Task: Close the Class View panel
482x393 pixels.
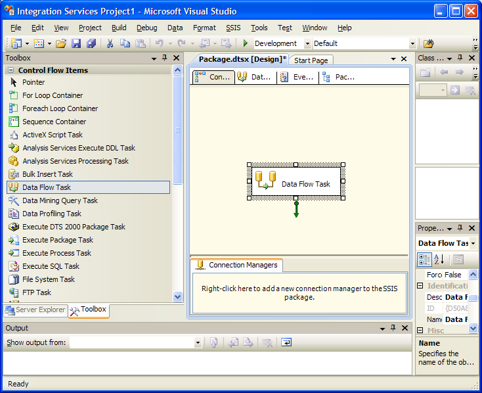Action: [x=472, y=58]
